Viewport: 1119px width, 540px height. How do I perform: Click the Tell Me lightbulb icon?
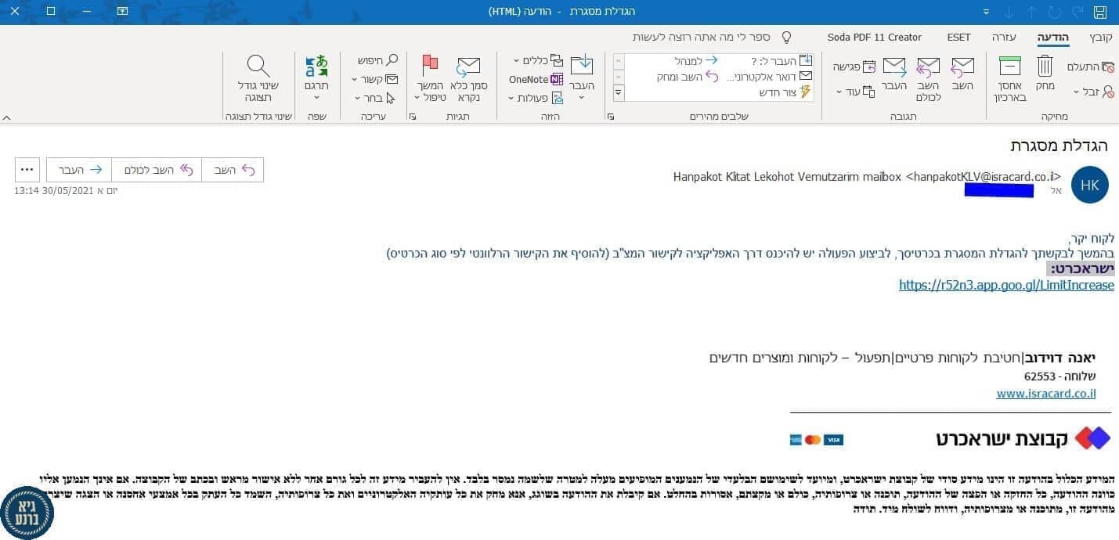pyautogui.click(x=785, y=37)
